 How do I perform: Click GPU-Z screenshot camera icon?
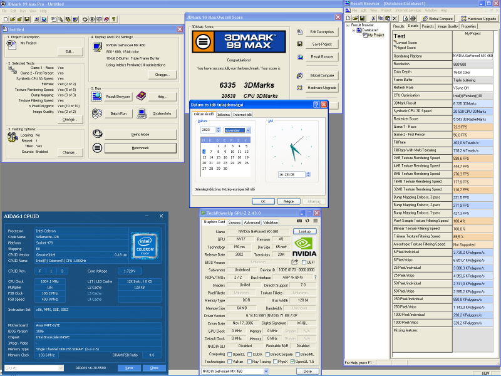(299, 221)
